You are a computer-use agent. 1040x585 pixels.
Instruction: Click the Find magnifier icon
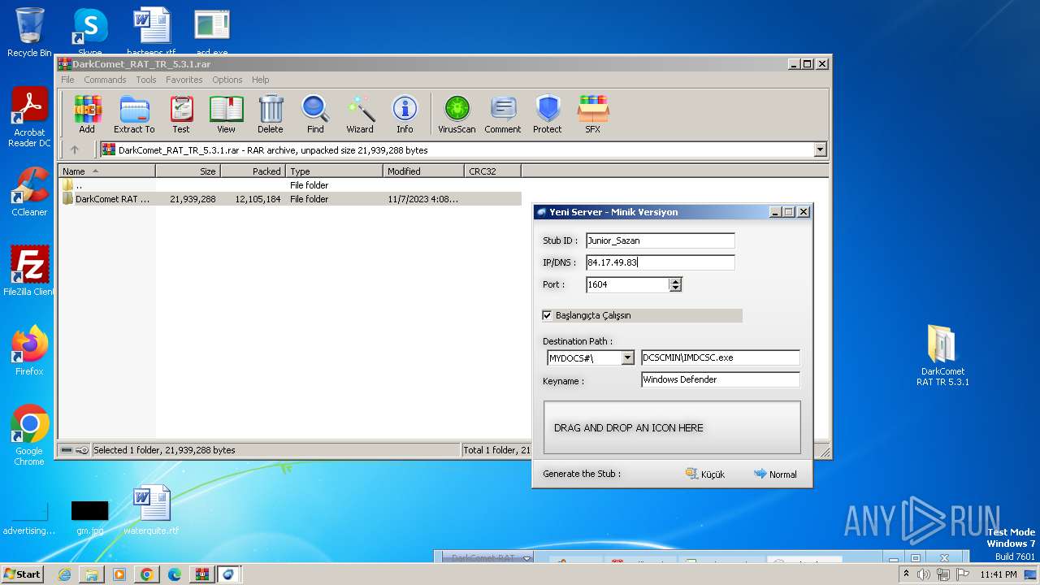[x=315, y=115]
